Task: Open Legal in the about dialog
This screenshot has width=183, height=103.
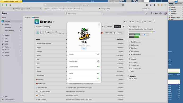Action: [x=84, y=79]
